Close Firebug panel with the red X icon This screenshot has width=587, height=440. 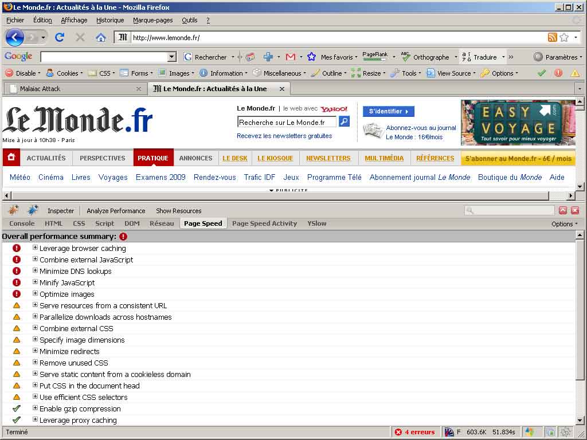click(x=575, y=210)
